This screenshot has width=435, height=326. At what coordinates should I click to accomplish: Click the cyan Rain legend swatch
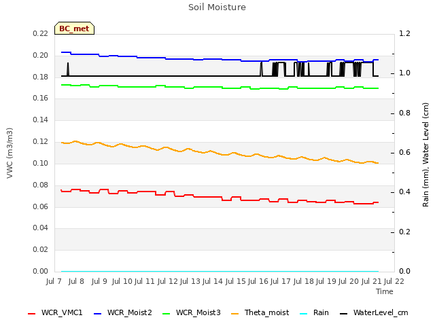304,314
